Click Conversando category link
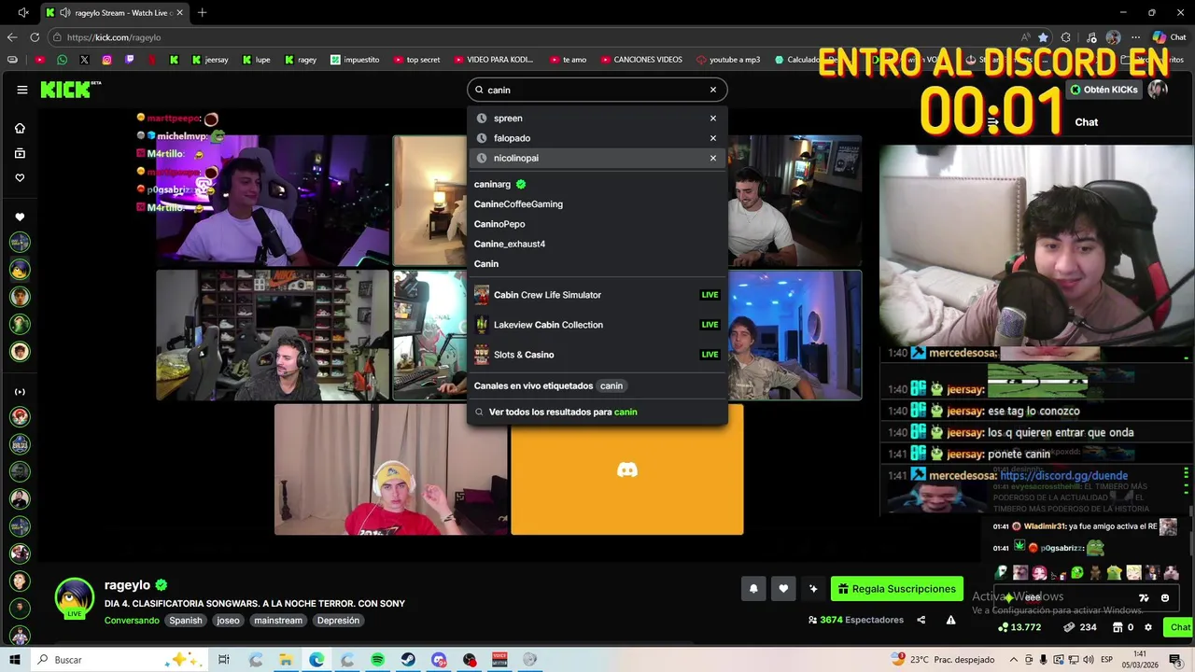Image resolution: width=1195 pixels, height=672 pixels. point(132,620)
